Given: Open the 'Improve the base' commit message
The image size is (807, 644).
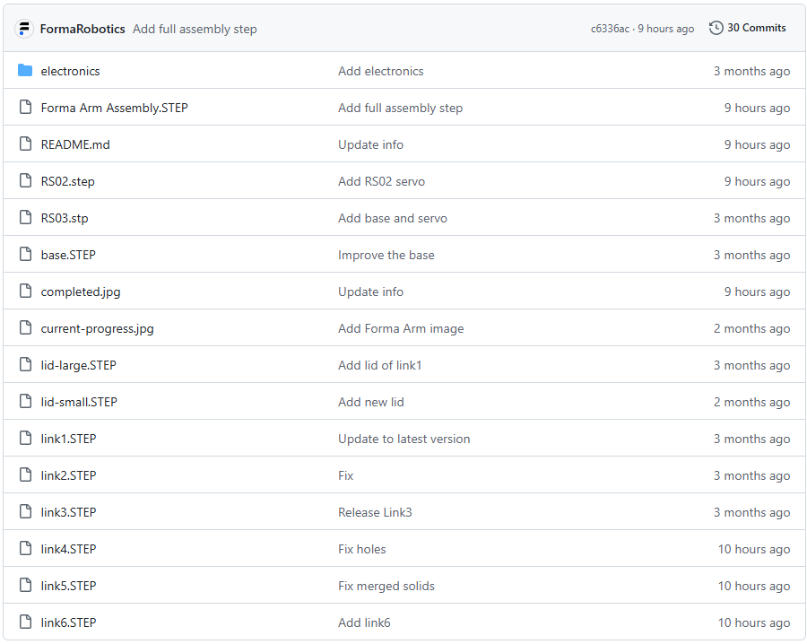Looking at the screenshot, I should [386, 256].
